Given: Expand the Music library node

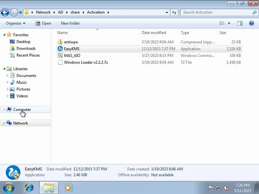Looking at the screenshot, I should click(x=7, y=82).
